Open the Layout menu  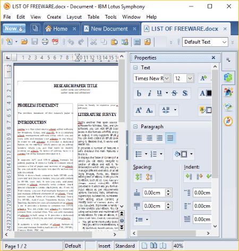point(74,17)
